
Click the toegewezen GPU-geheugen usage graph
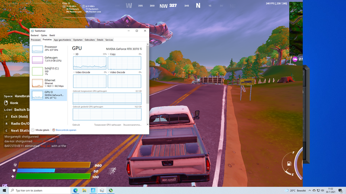[107, 99]
